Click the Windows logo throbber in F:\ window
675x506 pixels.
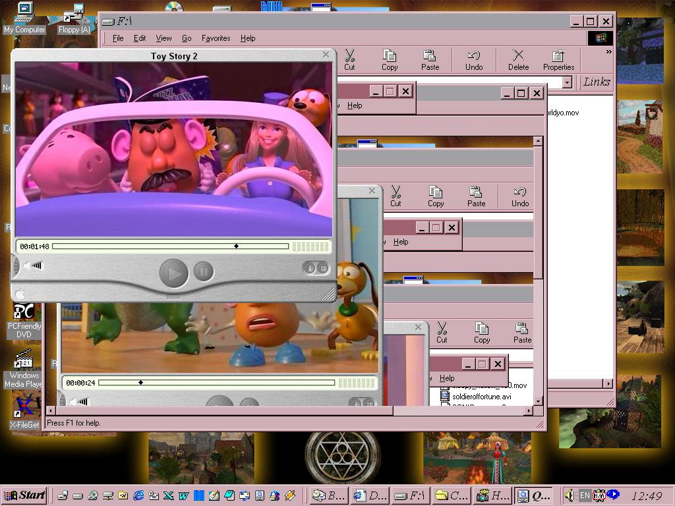600,38
